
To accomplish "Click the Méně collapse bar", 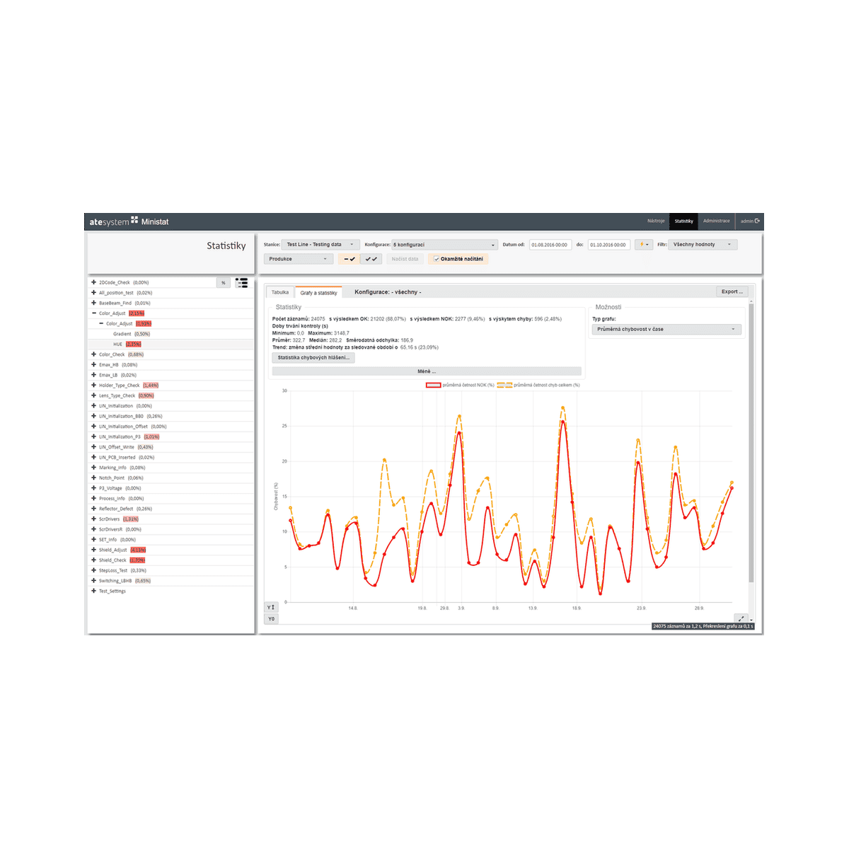I will tap(427, 371).
